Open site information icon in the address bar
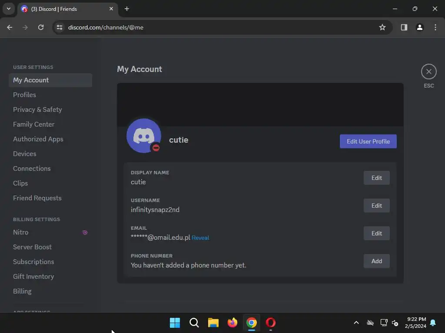This screenshot has width=445, height=333. click(60, 27)
